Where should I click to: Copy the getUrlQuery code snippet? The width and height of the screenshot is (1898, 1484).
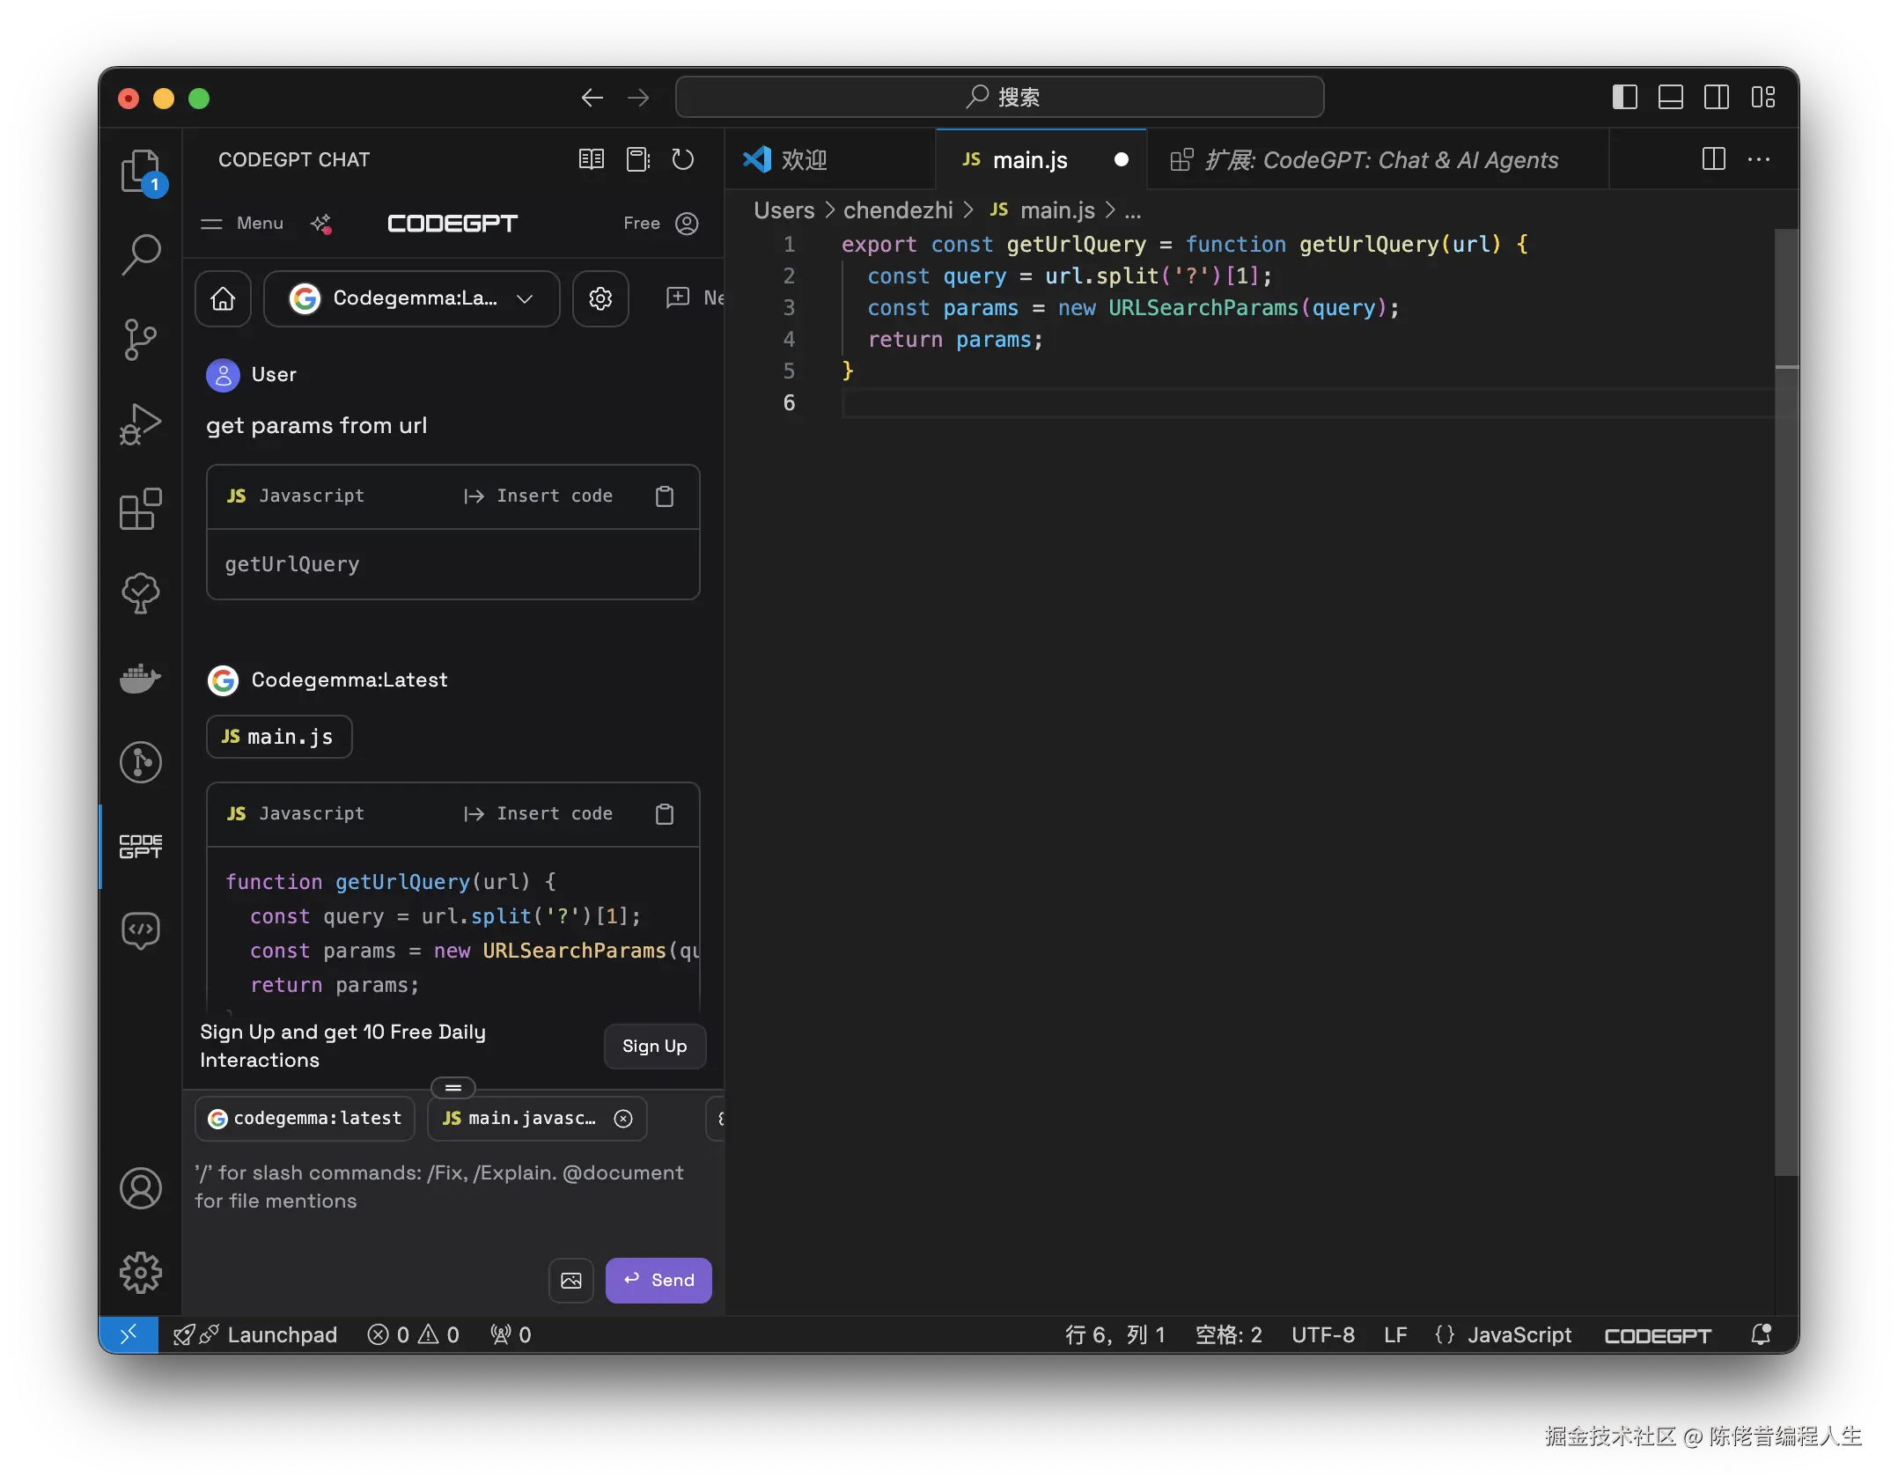[665, 496]
